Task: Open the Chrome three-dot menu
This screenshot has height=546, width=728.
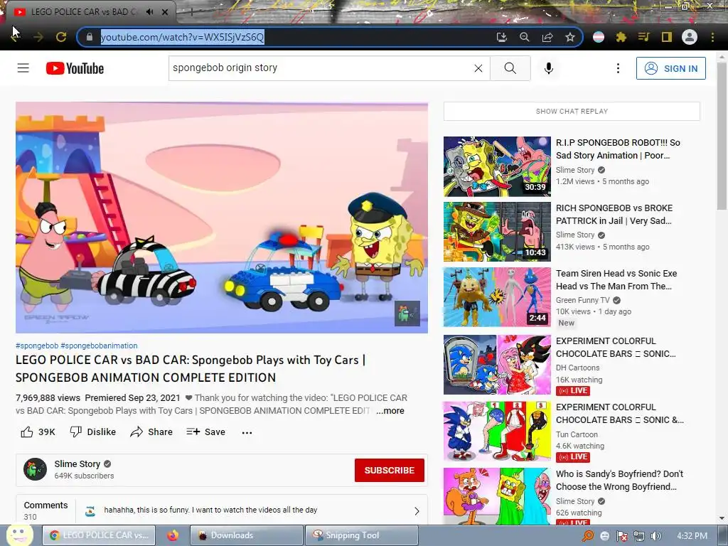Action: [712, 37]
